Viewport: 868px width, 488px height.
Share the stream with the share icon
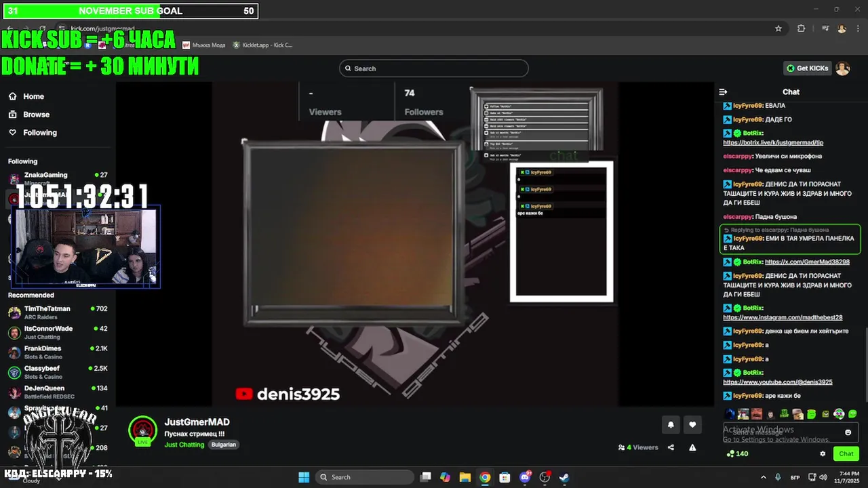(671, 447)
